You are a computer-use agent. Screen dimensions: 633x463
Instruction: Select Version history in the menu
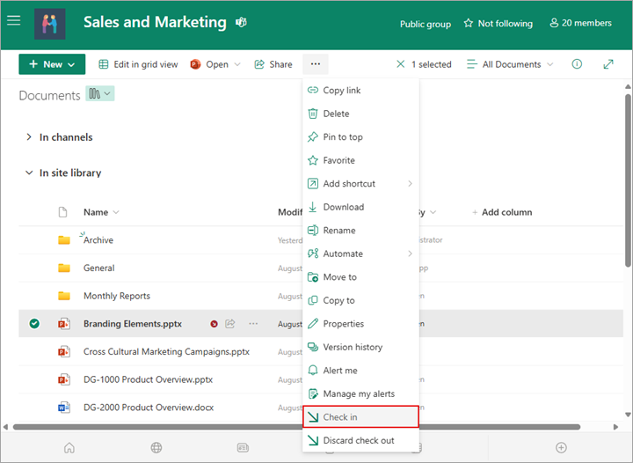[352, 347]
